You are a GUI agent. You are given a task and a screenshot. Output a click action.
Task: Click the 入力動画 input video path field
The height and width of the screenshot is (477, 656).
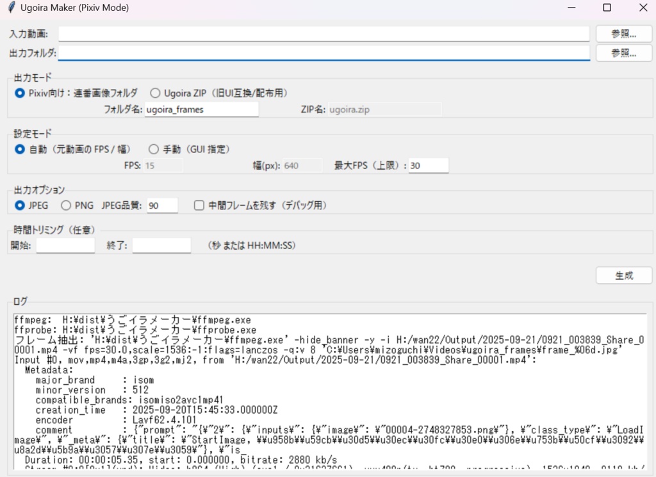pyautogui.click(x=324, y=34)
